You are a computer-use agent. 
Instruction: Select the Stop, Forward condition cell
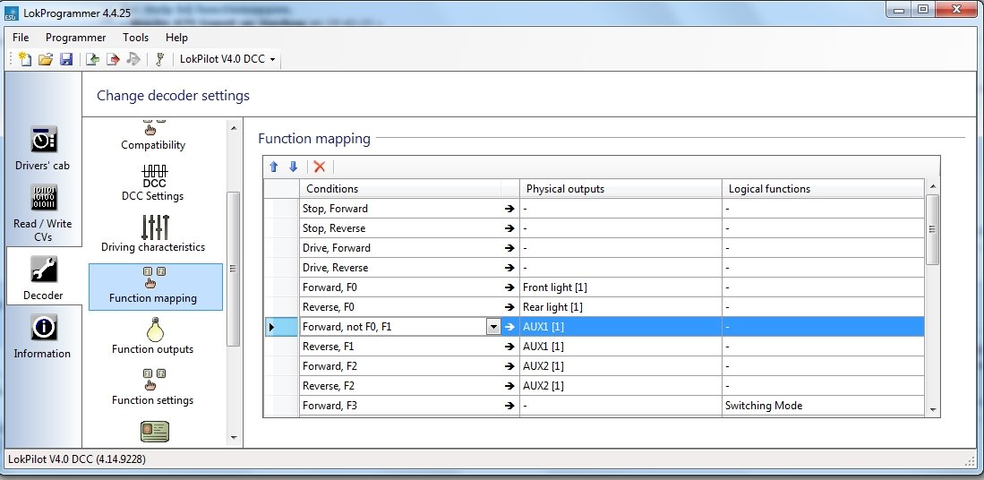[400, 209]
